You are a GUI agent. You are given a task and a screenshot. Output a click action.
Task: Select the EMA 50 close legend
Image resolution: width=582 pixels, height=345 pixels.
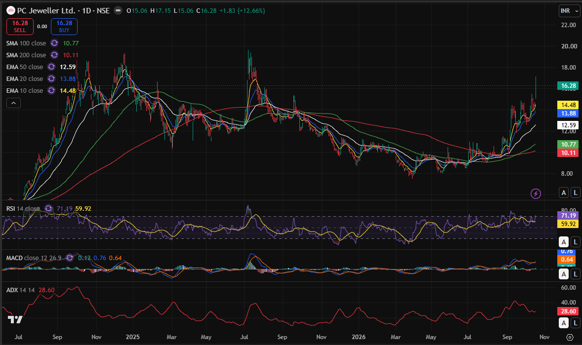pos(25,67)
